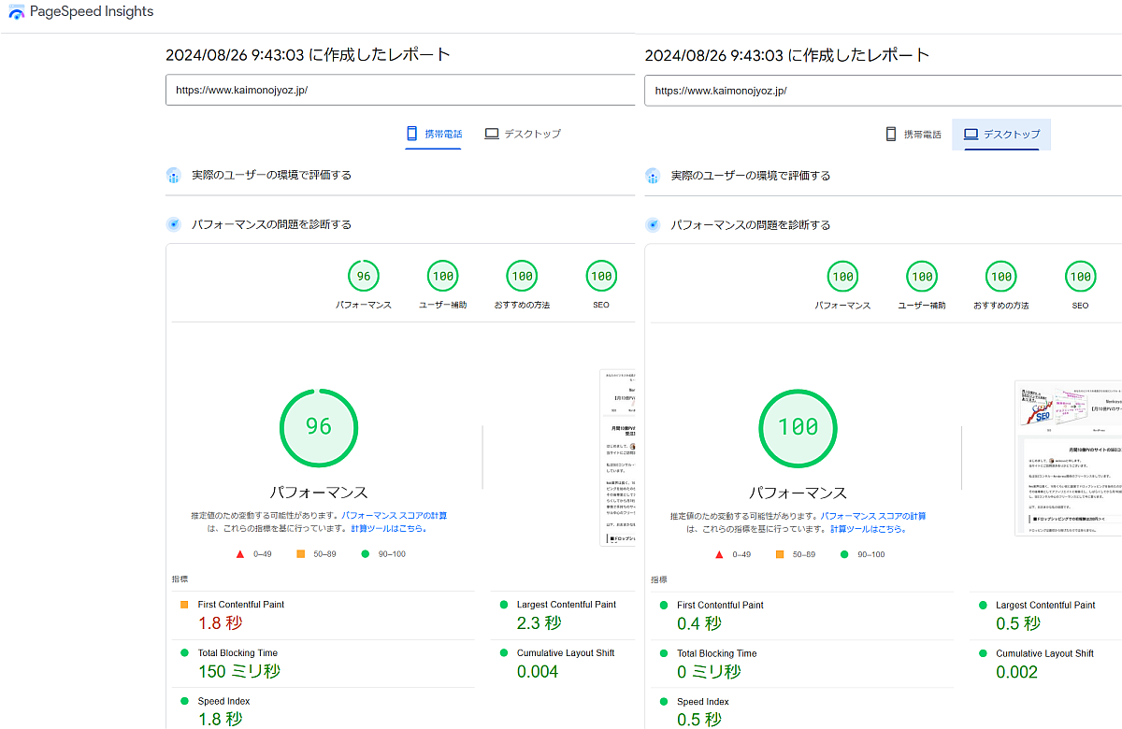This screenshot has width=1122, height=729.
Task: Click the SEO 100 gauge in left report
Action: coord(601,276)
